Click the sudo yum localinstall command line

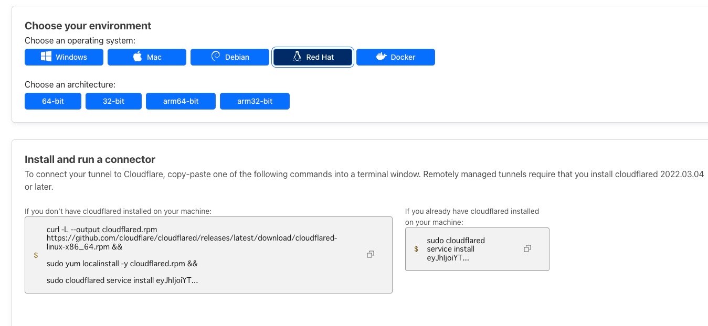[x=122, y=264]
